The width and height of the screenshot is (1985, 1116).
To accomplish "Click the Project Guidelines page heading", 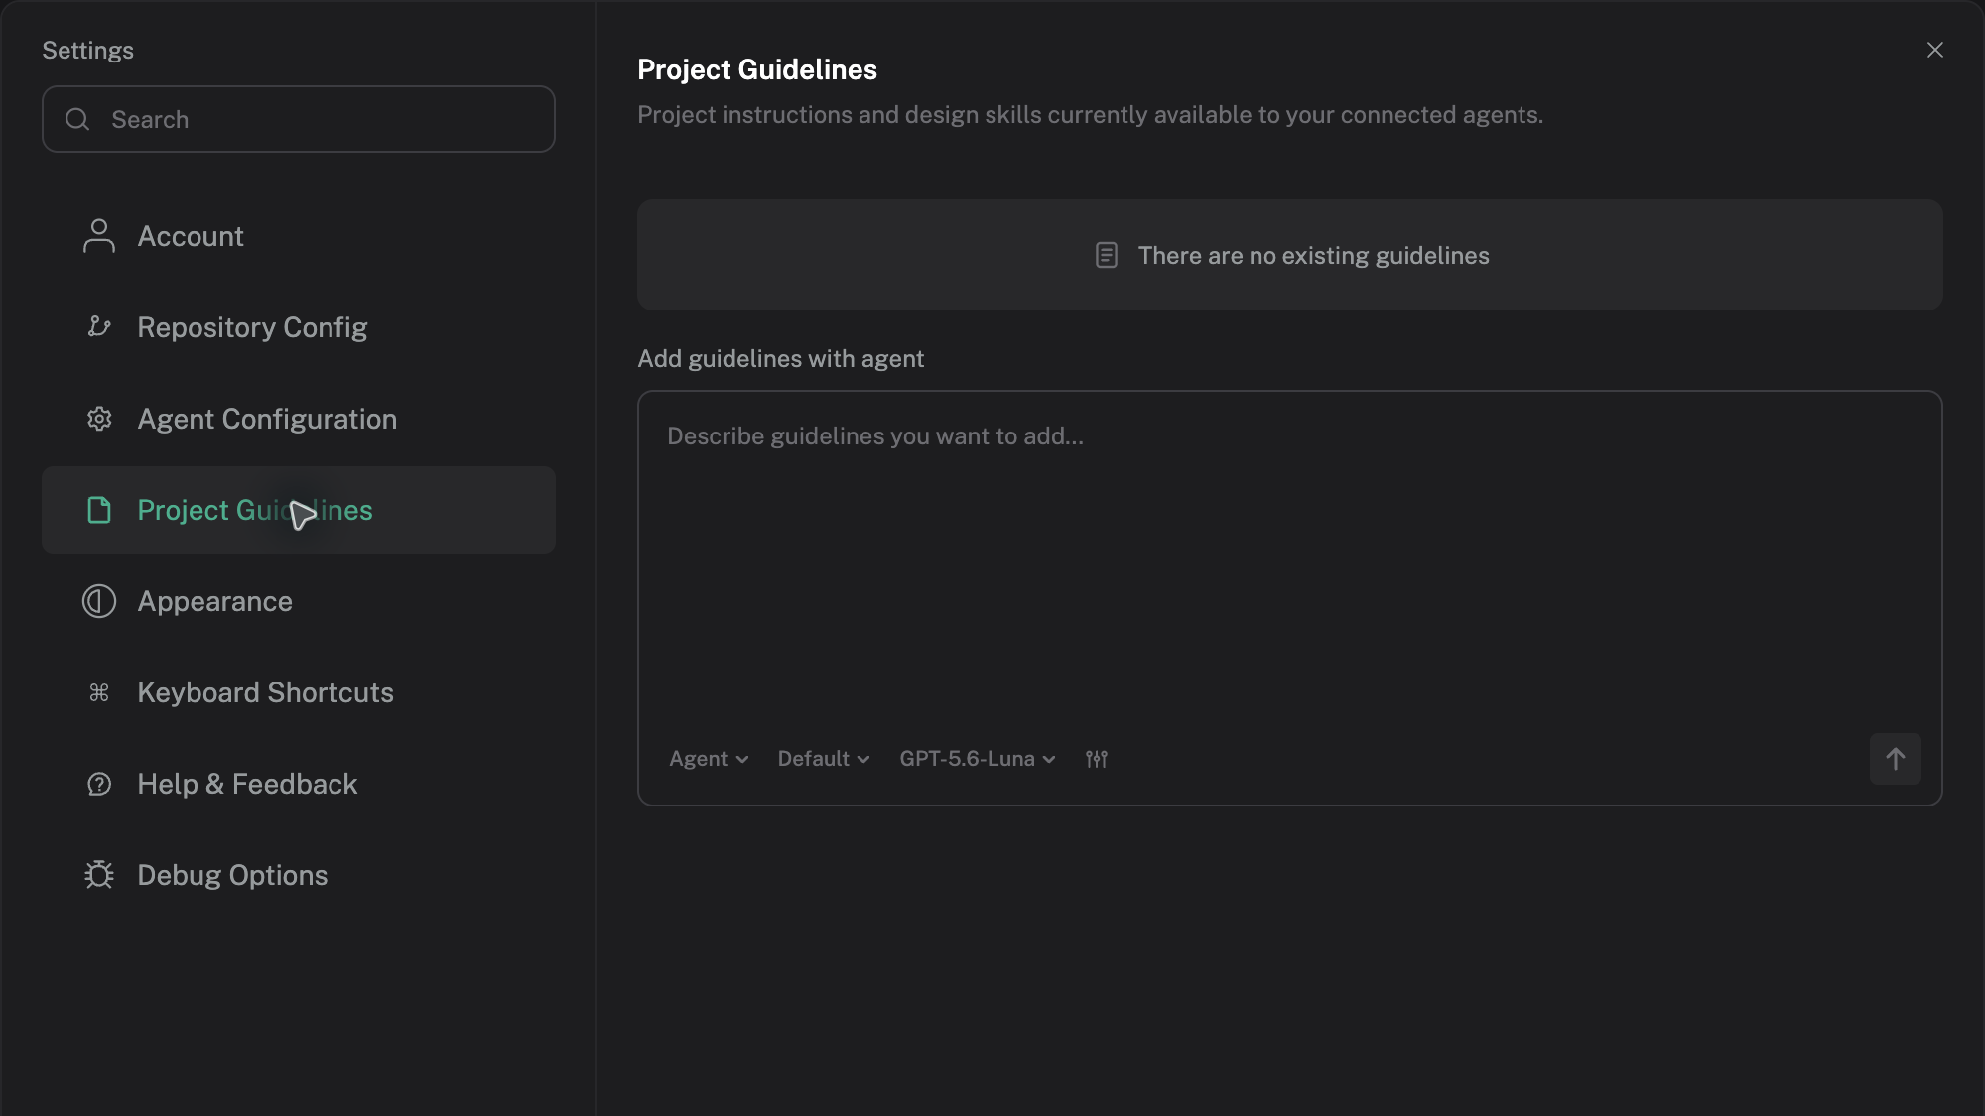I will (x=757, y=69).
